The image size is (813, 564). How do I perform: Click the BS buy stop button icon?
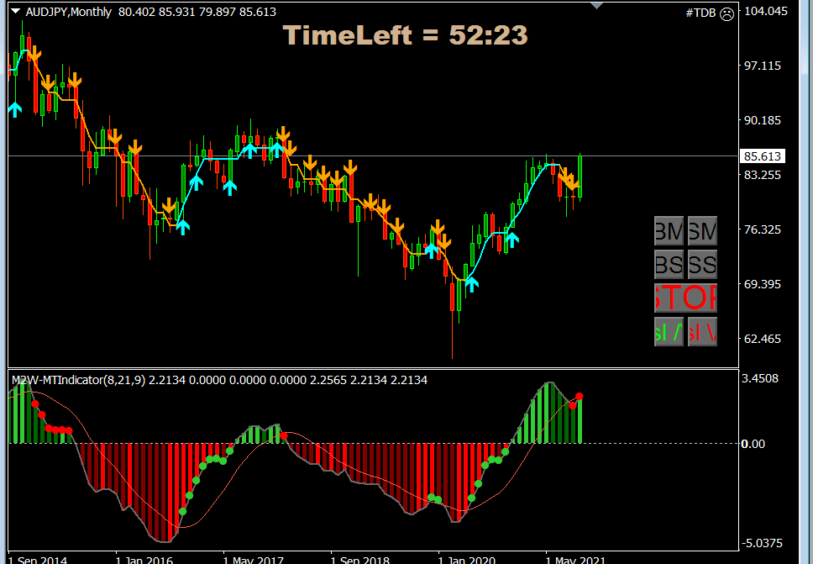(668, 264)
